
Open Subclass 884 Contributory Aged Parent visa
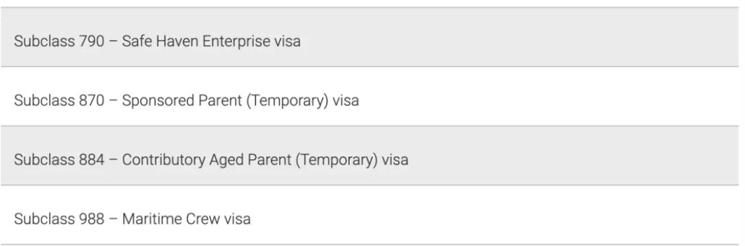(370, 156)
